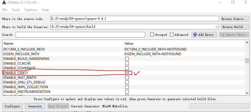
Task: Check ENABLE_GNU_STL_DEBUG option
Action: (x=127, y=82)
